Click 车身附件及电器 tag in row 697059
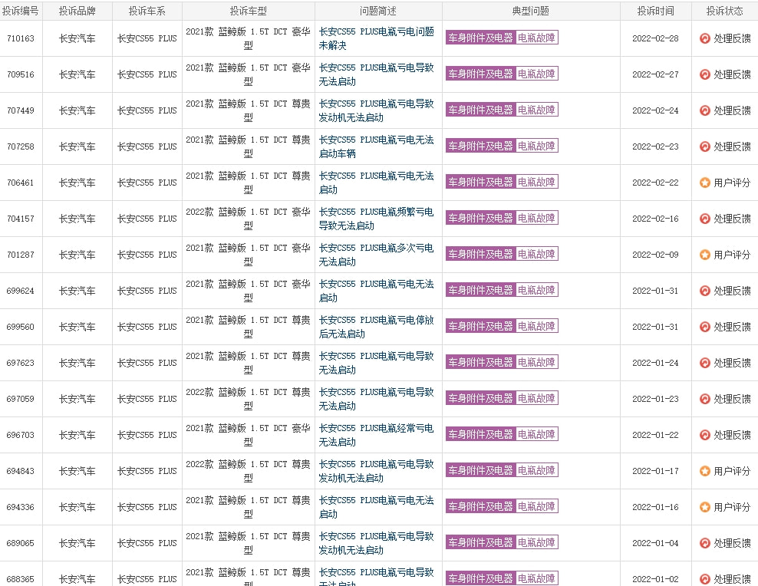758x586 pixels. point(480,399)
